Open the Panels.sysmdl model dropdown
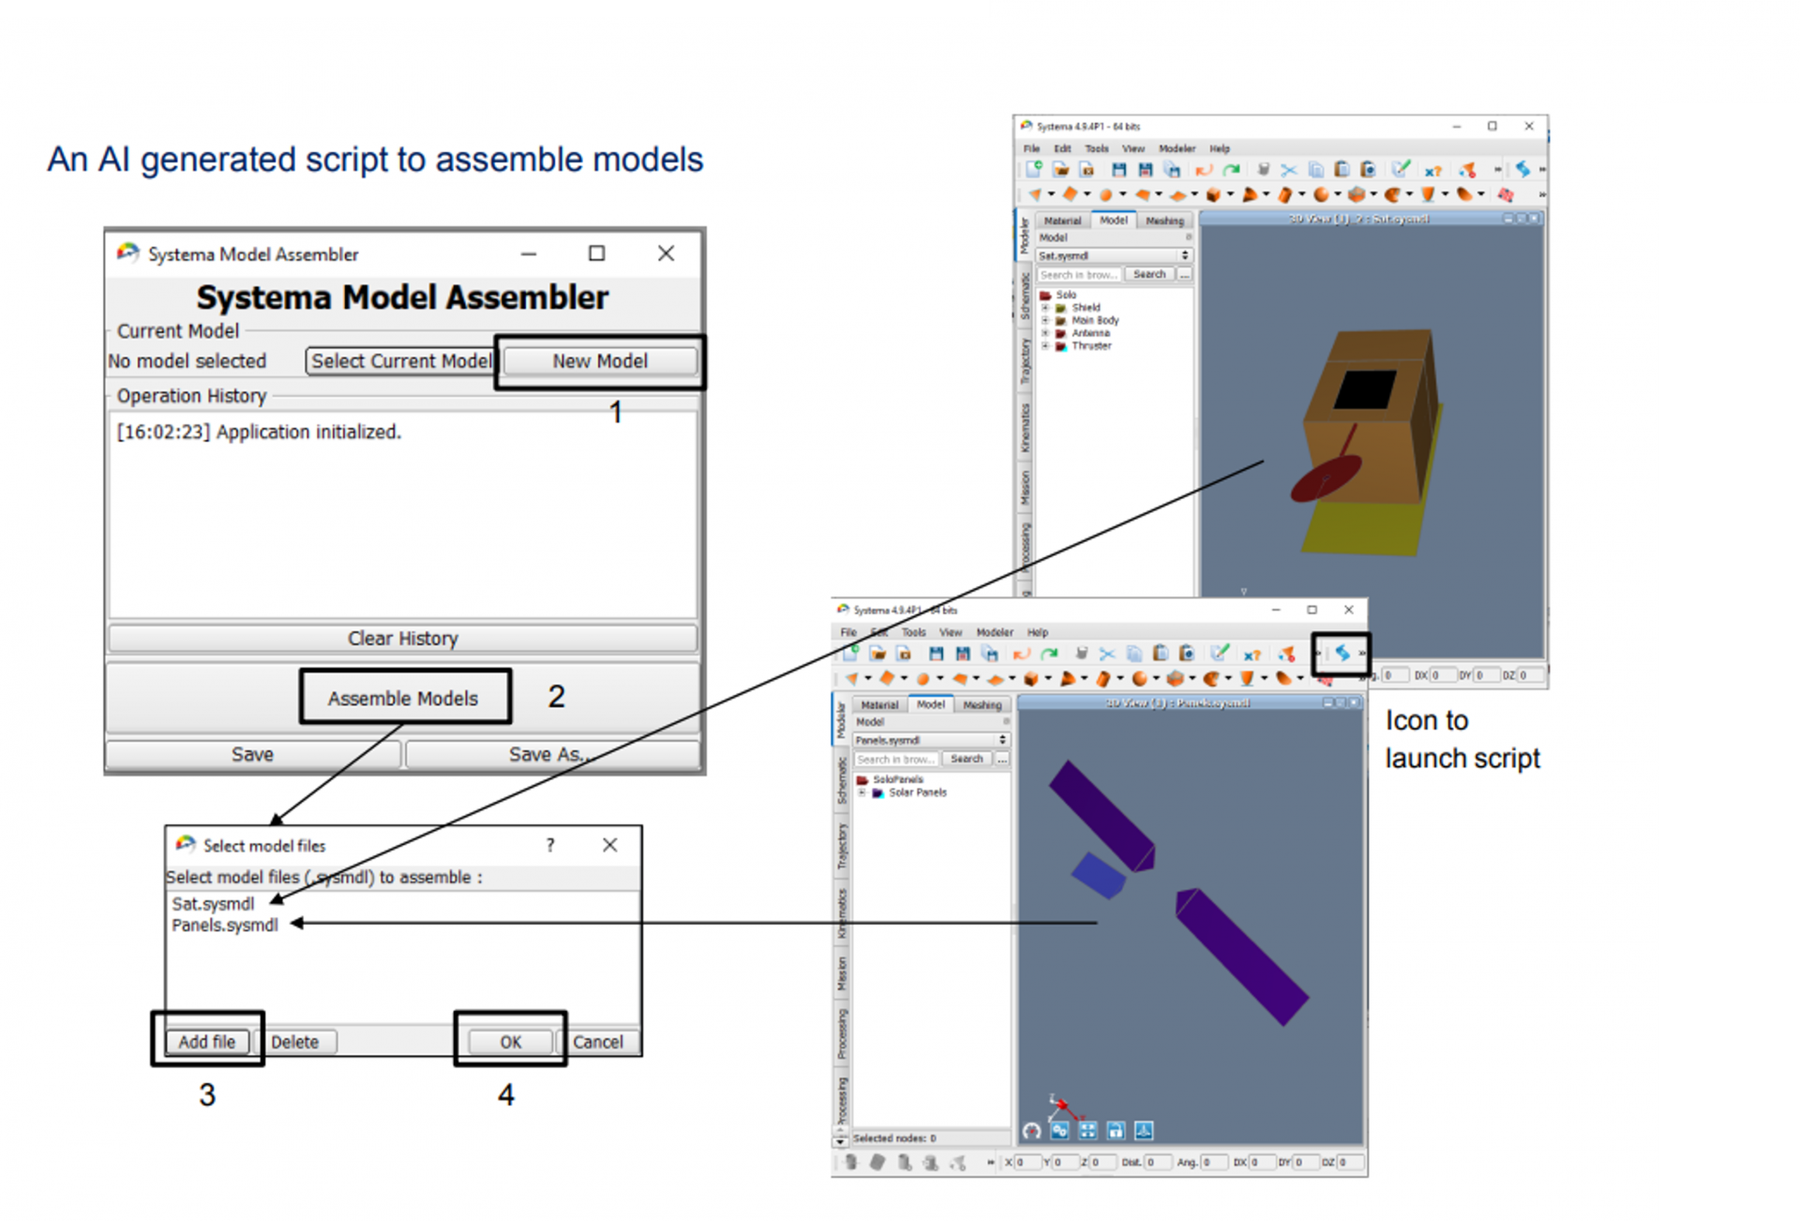Screen dimensions: 1800x1221 1002,741
